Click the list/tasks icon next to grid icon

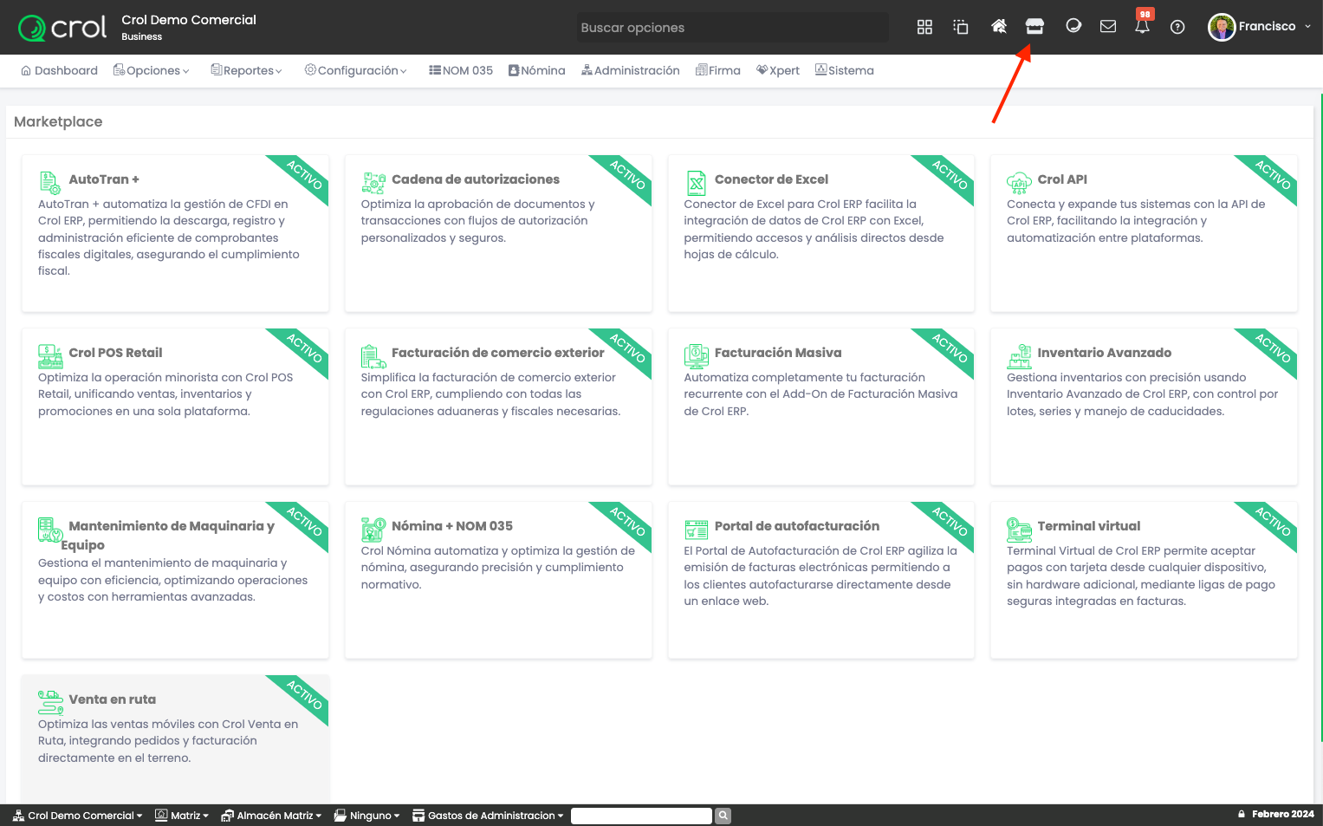point(960,27)
